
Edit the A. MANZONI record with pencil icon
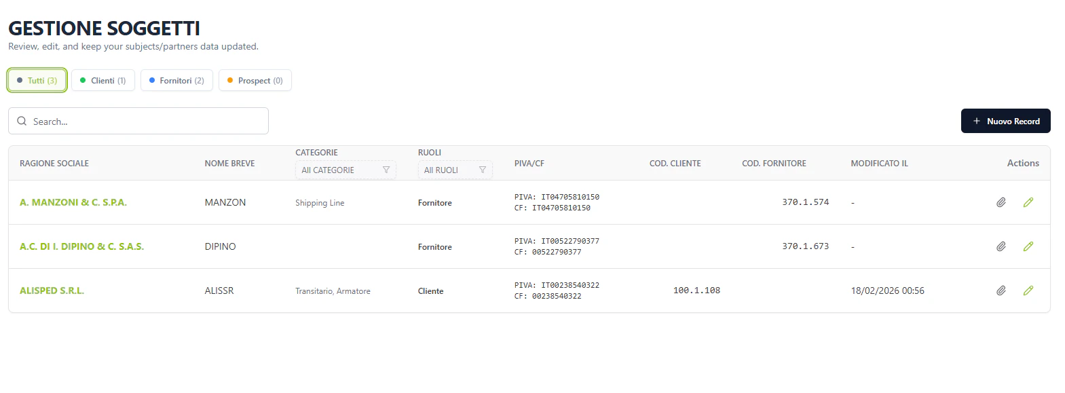click(1028, 202)
